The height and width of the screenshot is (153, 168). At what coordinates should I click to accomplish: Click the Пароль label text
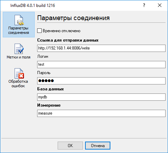[x=44, y=73]
